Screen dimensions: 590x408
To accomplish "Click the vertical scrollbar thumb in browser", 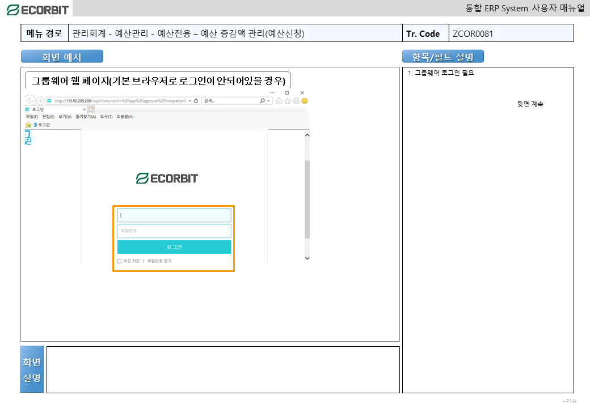I will click(307, 198).
